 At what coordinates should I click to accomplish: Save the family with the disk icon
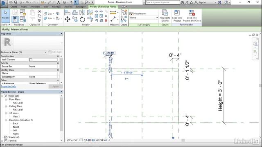[x=16, y=2]
